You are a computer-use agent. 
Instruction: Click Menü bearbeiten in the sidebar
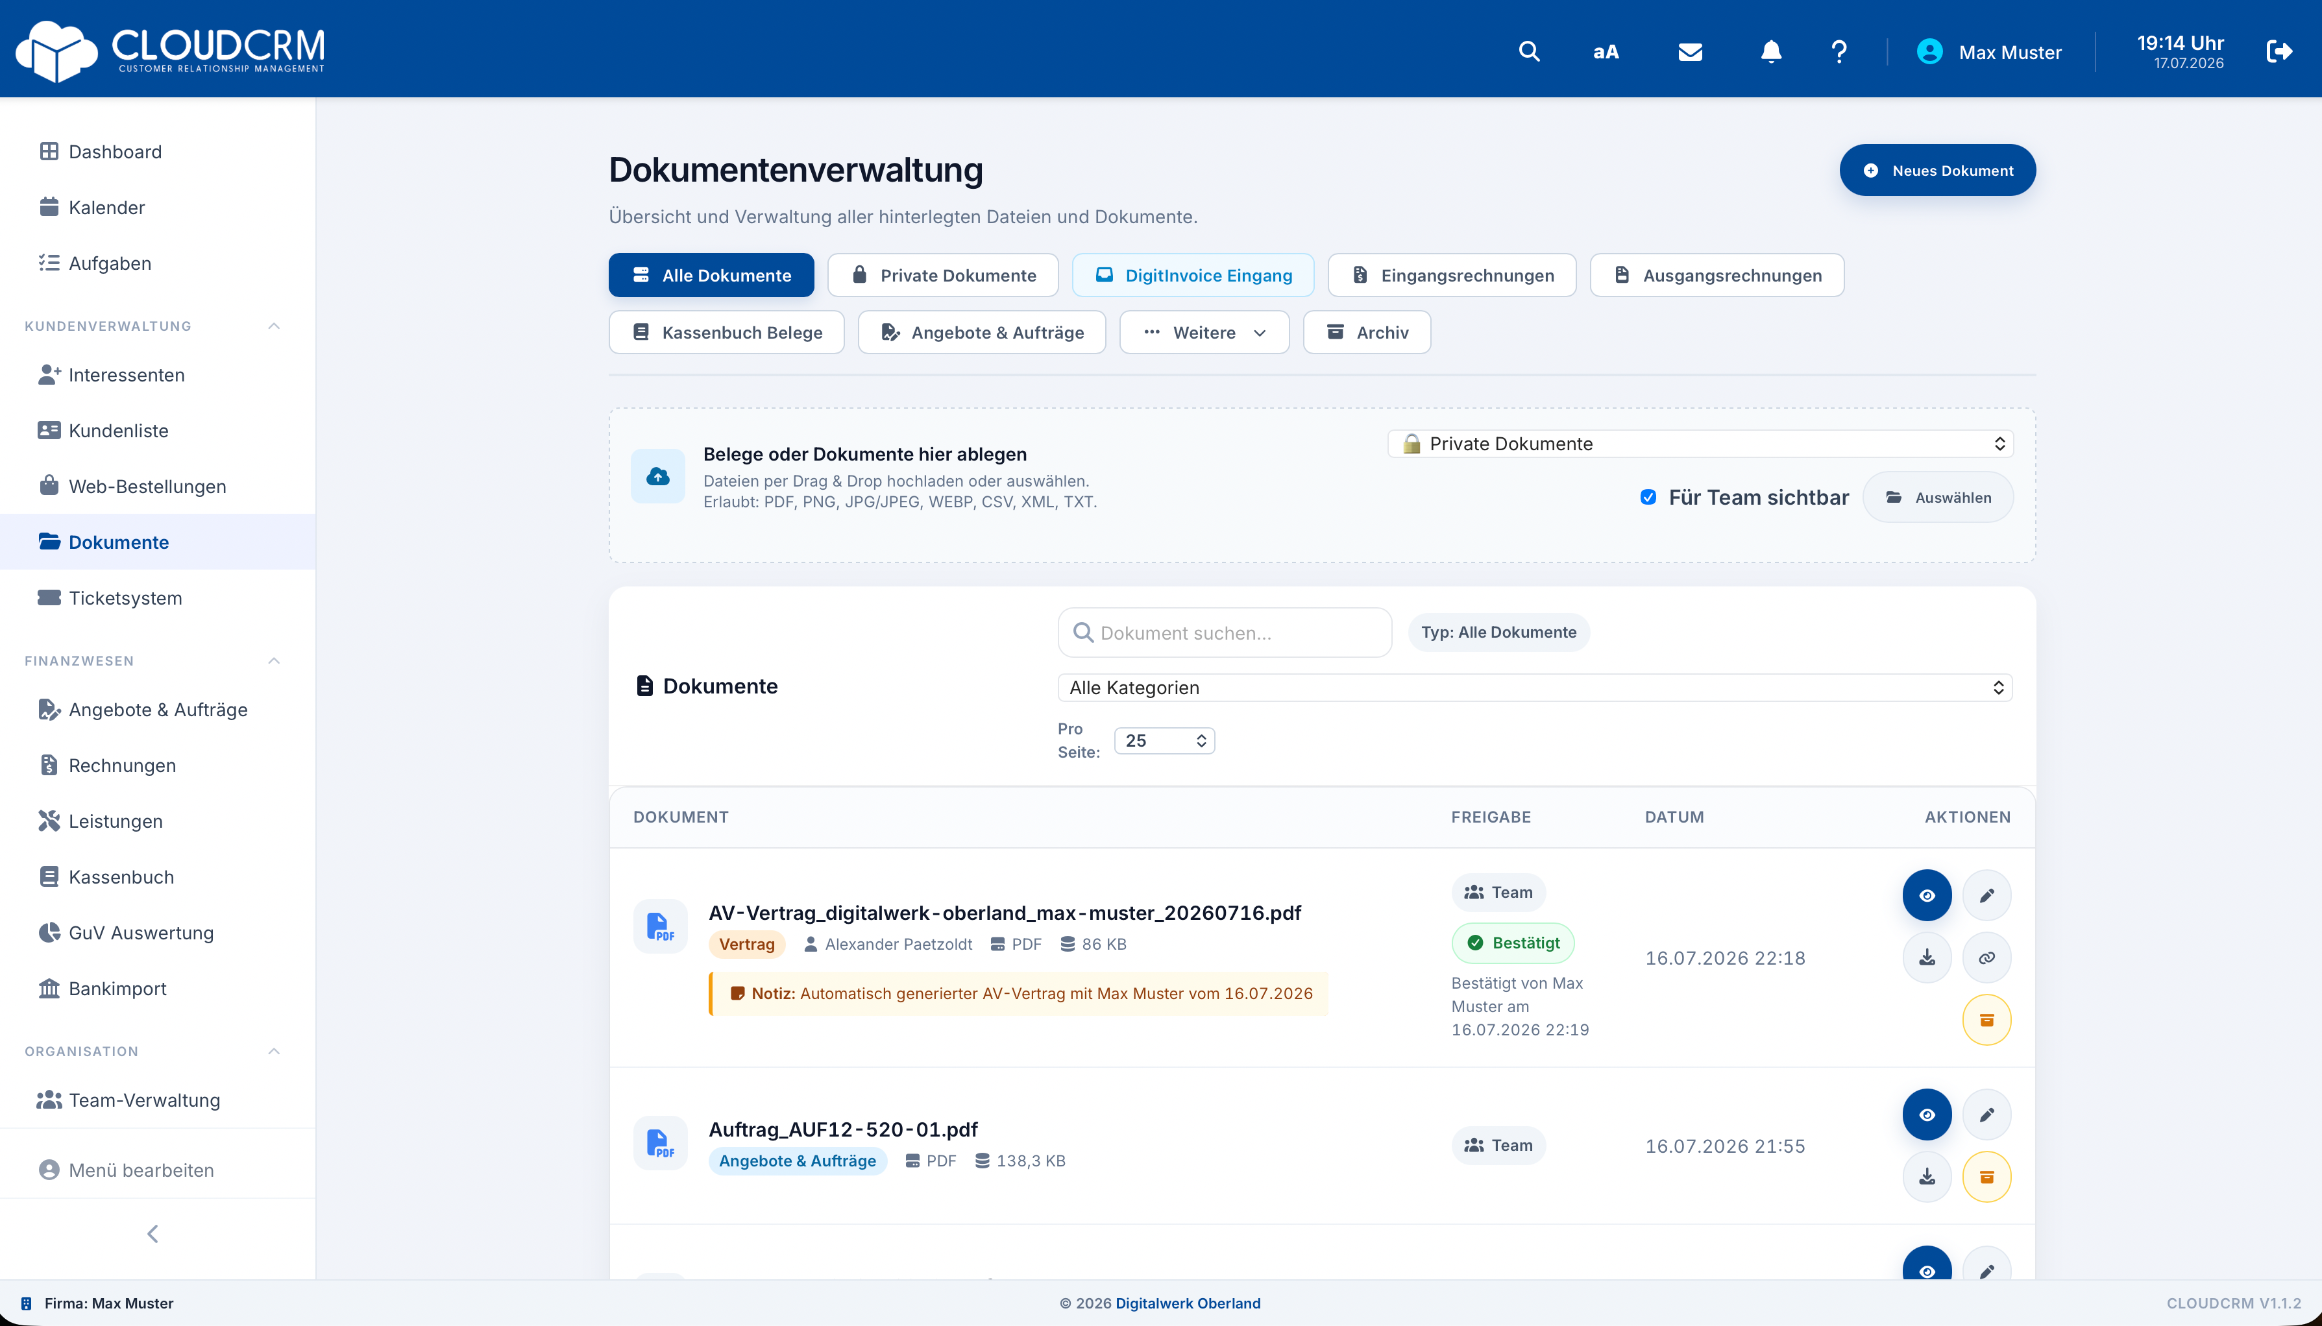click(158, 1170)
